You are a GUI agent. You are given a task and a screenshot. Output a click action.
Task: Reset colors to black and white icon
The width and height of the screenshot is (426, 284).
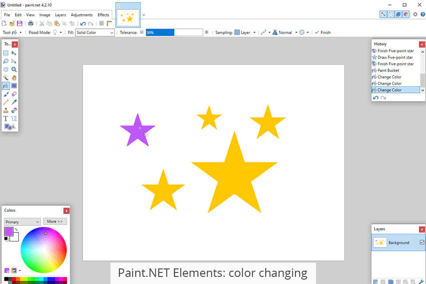coord(6,239)
